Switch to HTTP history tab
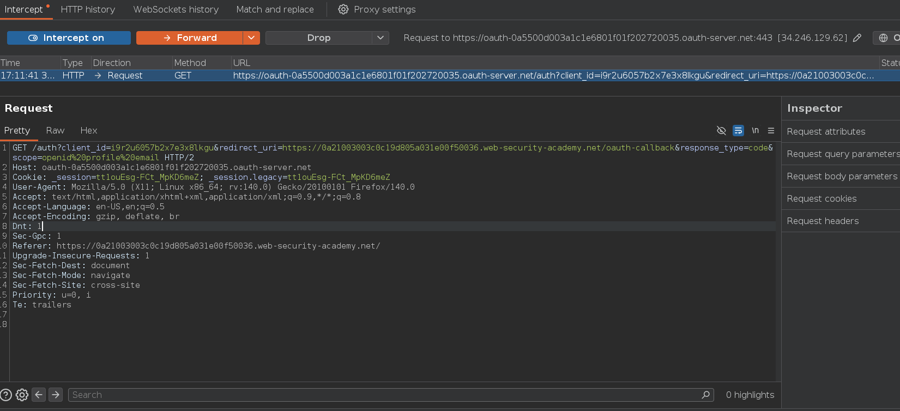 click(x=88, y=9)
